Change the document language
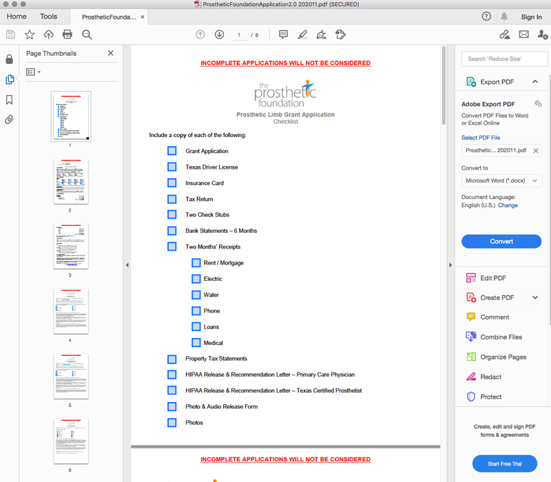 click(x=508, y=205)
